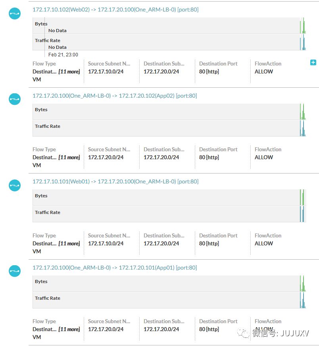The height and width of the screenshot is (347, 319).
Task: Click the Bytes chart spike for App01 flow
Action: pos(303,284)
